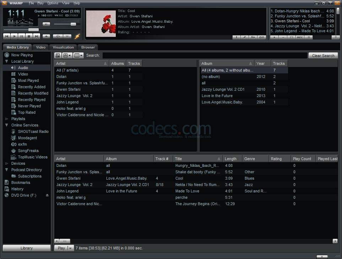The image size is (342, 259).
Task: Click the song seek bar handle
Action: coord(33,30)
